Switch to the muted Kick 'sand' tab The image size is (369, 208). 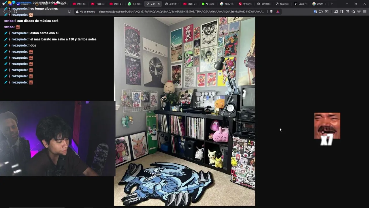[208, 4]
